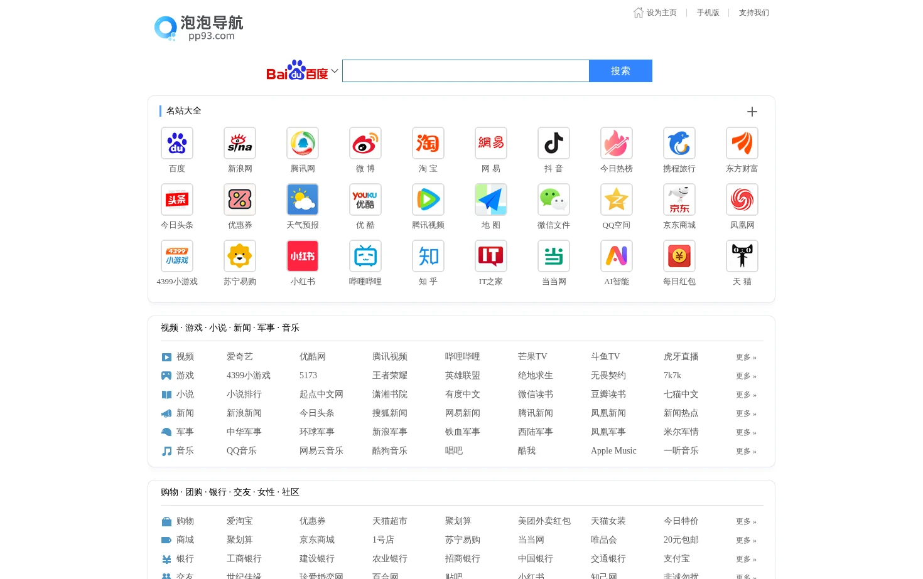Open the Apple Music link

613,450
